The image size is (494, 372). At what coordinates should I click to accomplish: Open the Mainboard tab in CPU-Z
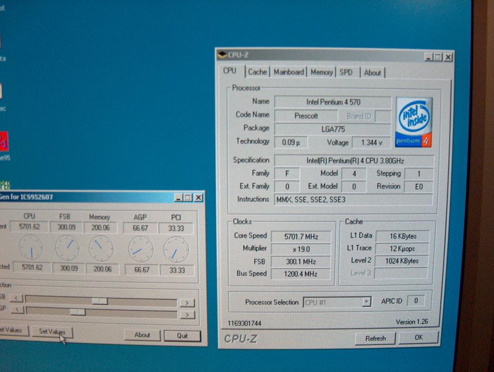288,72
